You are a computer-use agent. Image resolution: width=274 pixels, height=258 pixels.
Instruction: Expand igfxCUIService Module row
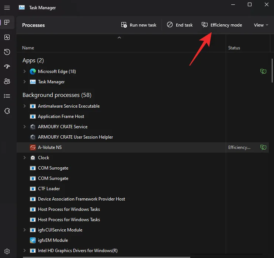(x=24, y=230)
